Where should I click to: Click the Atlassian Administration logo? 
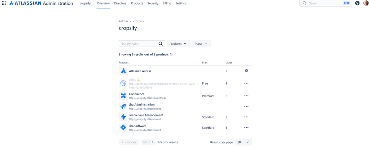click(41, 3)
